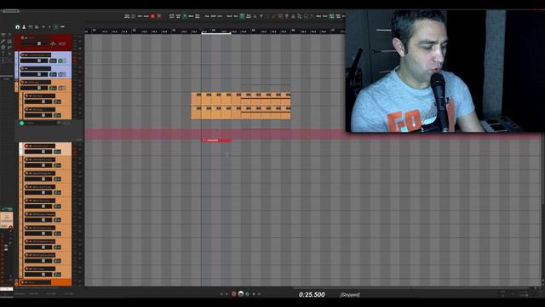
Task: Click the green grid icon in top toolbar
Action: [x=242, y=16]
